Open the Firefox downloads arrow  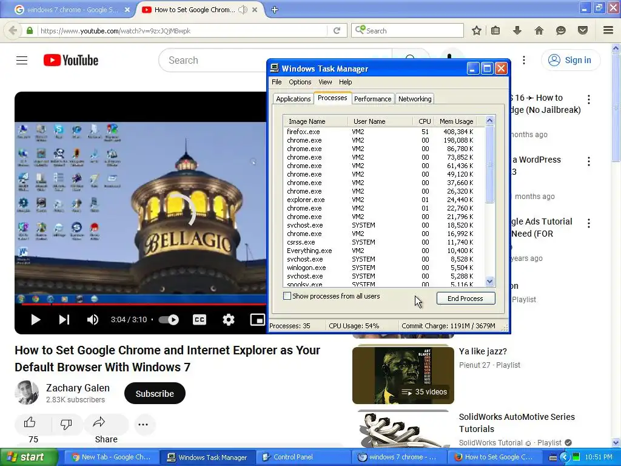point(517,30)
